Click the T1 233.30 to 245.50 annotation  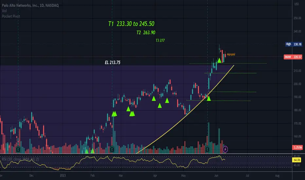131,24
